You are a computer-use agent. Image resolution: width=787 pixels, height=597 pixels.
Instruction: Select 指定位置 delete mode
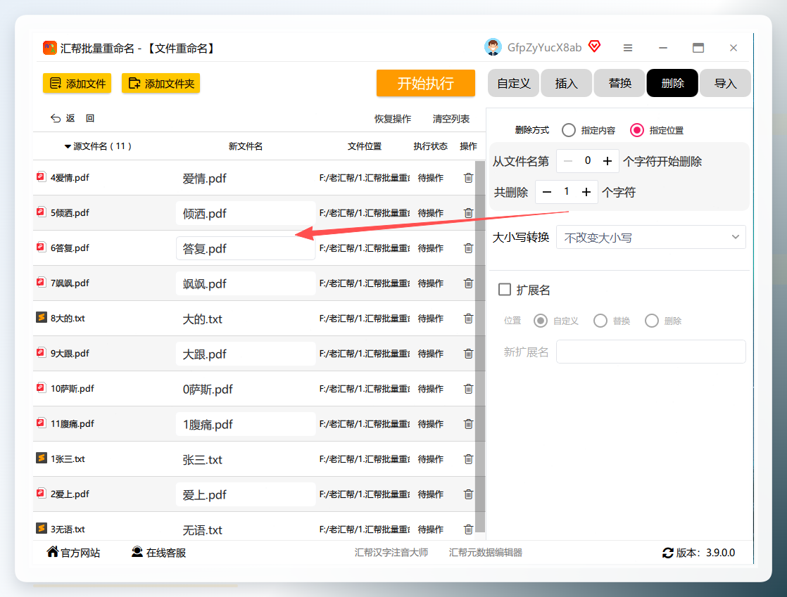637,130
